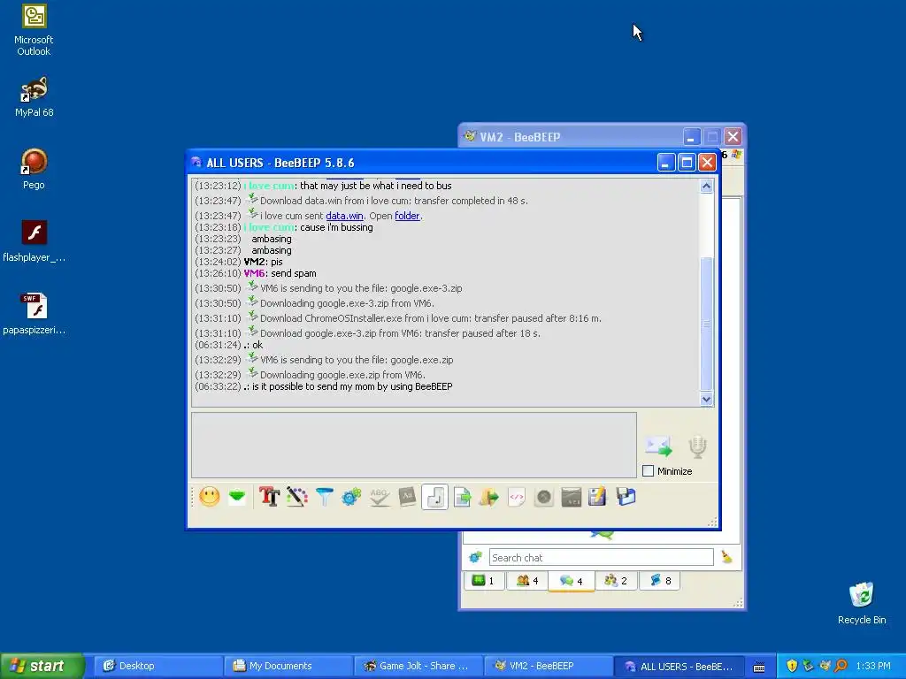This screenshot has width=906, height=679.
Task: Click the send file document icon
Action: [x=462, y=497]
